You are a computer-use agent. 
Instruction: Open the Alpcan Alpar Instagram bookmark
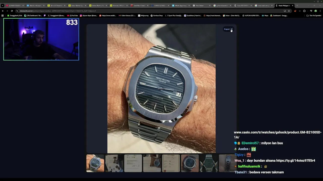88,16
